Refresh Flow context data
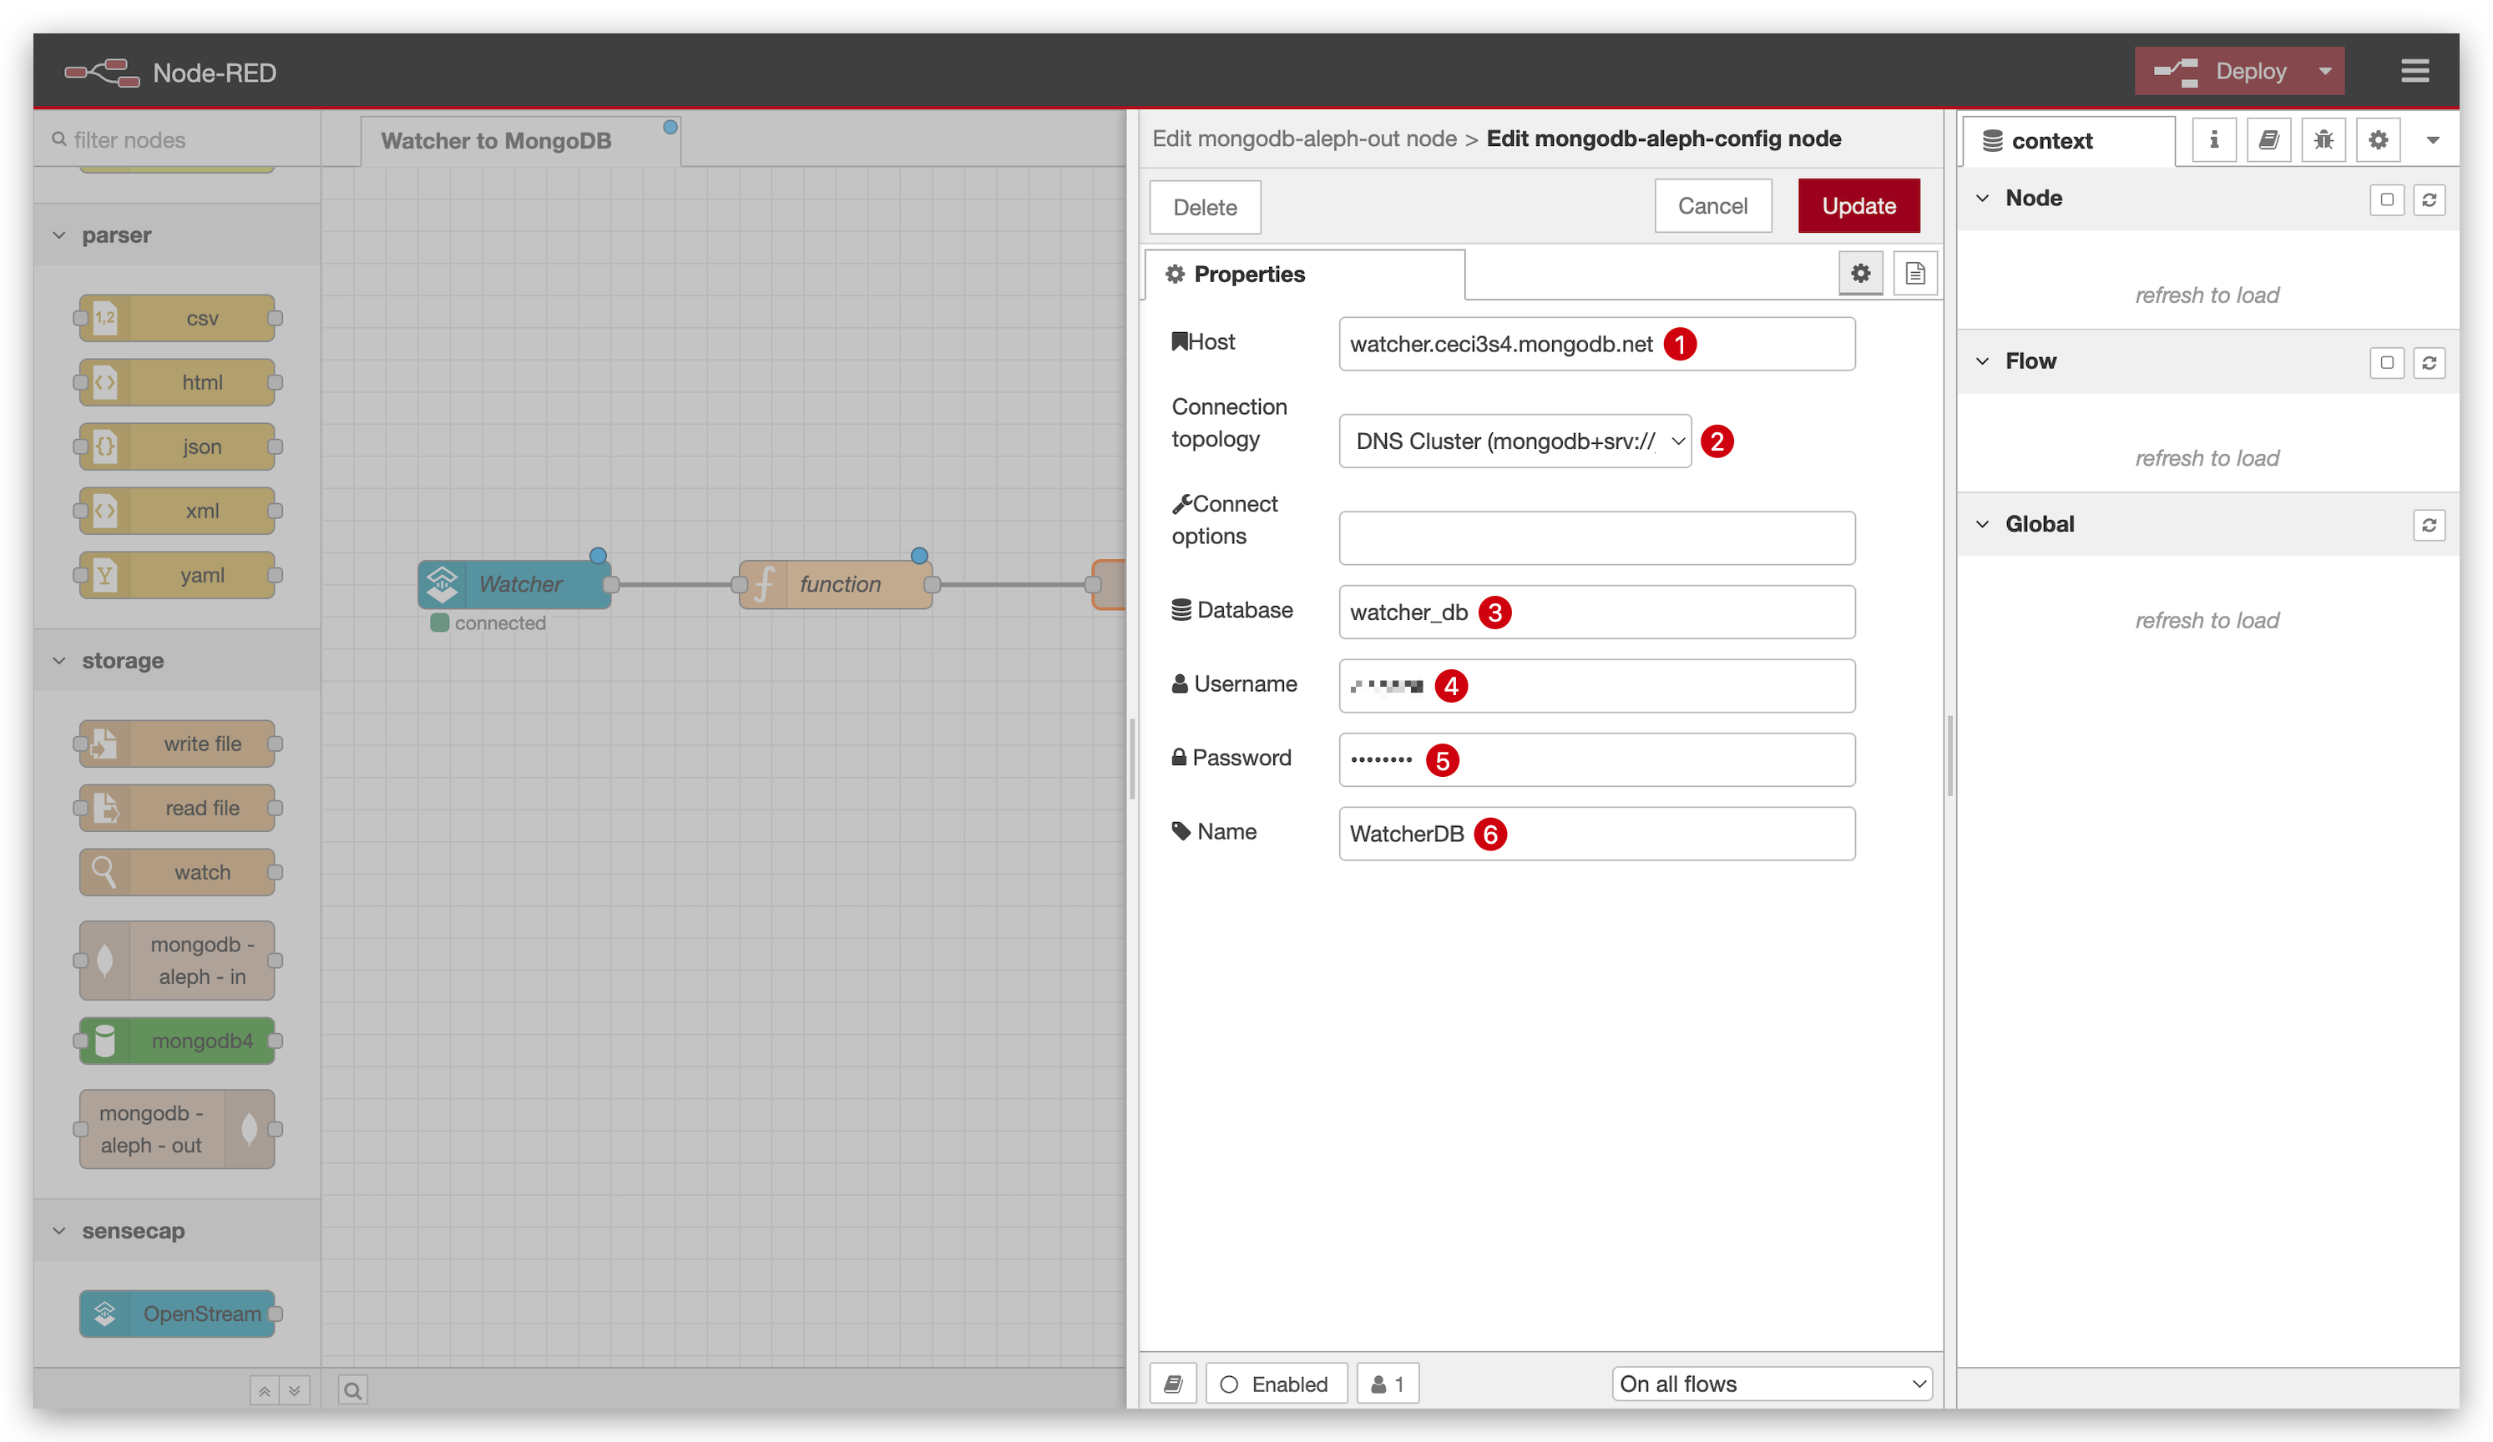This screenshot has height=1442, width=2493. click(x=2429, y=362)
